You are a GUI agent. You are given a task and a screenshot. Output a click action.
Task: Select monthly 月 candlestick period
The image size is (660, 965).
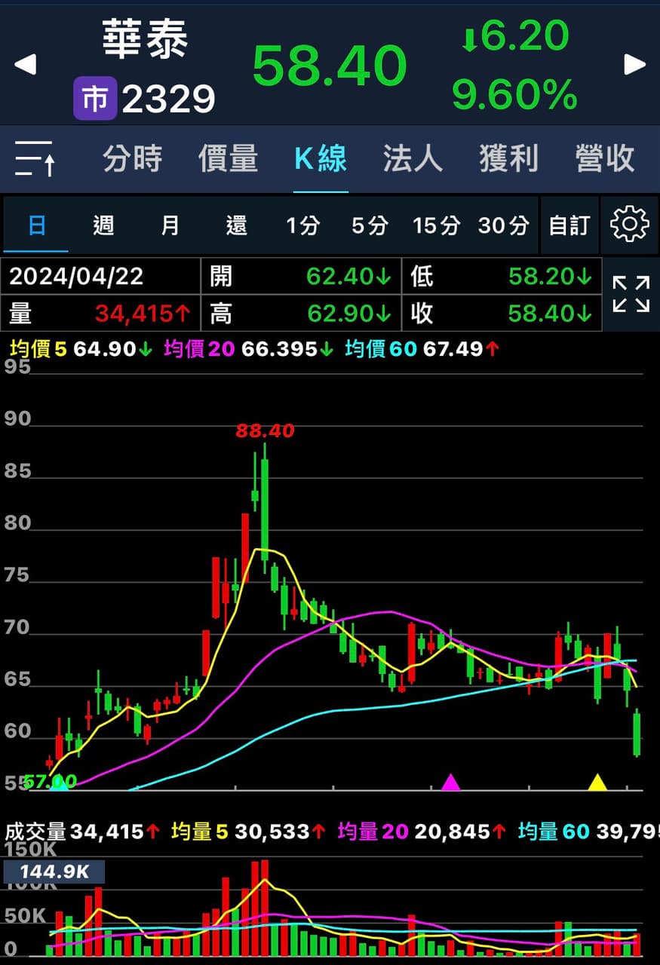coord(170,225)
